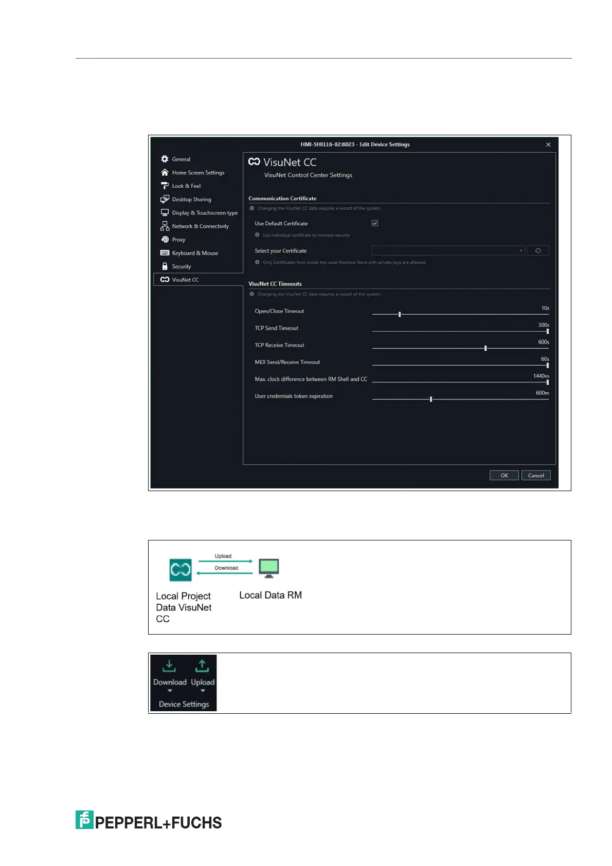Image resolution: width=612 pixels, height=866 pixels.
Task: Click the Local Data RM monitor icon
Action: pos(269,569)
